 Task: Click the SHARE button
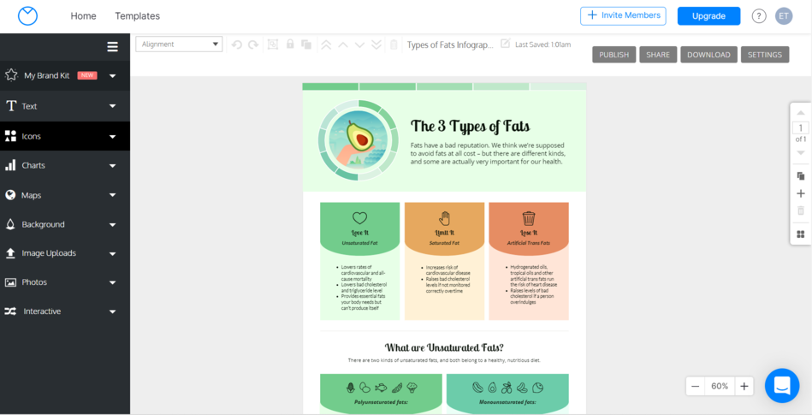click(658, 55)
